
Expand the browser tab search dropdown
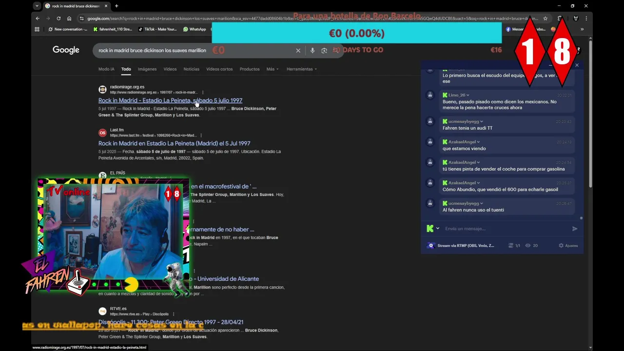pos(37,6)
